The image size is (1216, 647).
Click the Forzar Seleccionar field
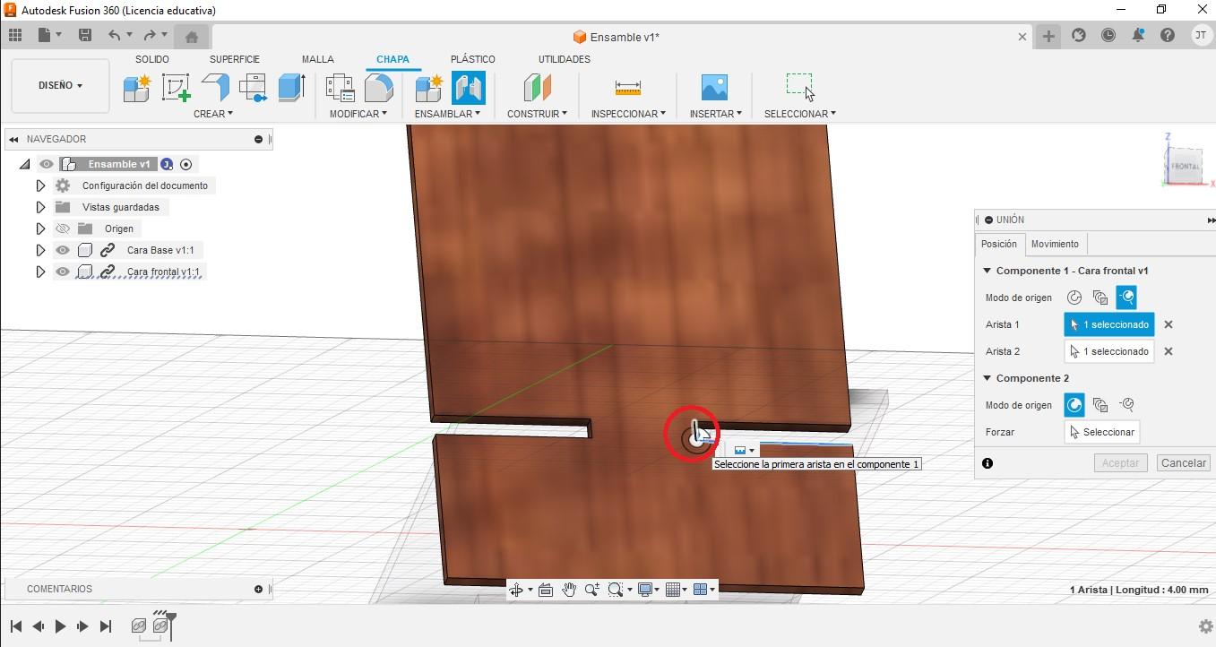coord(1101,432)
